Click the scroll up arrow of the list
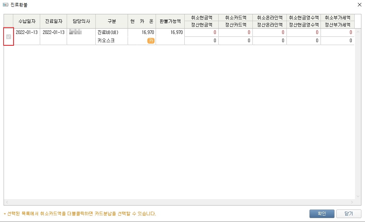This screenshot has width=365, height=222. (x=357, y=32)
